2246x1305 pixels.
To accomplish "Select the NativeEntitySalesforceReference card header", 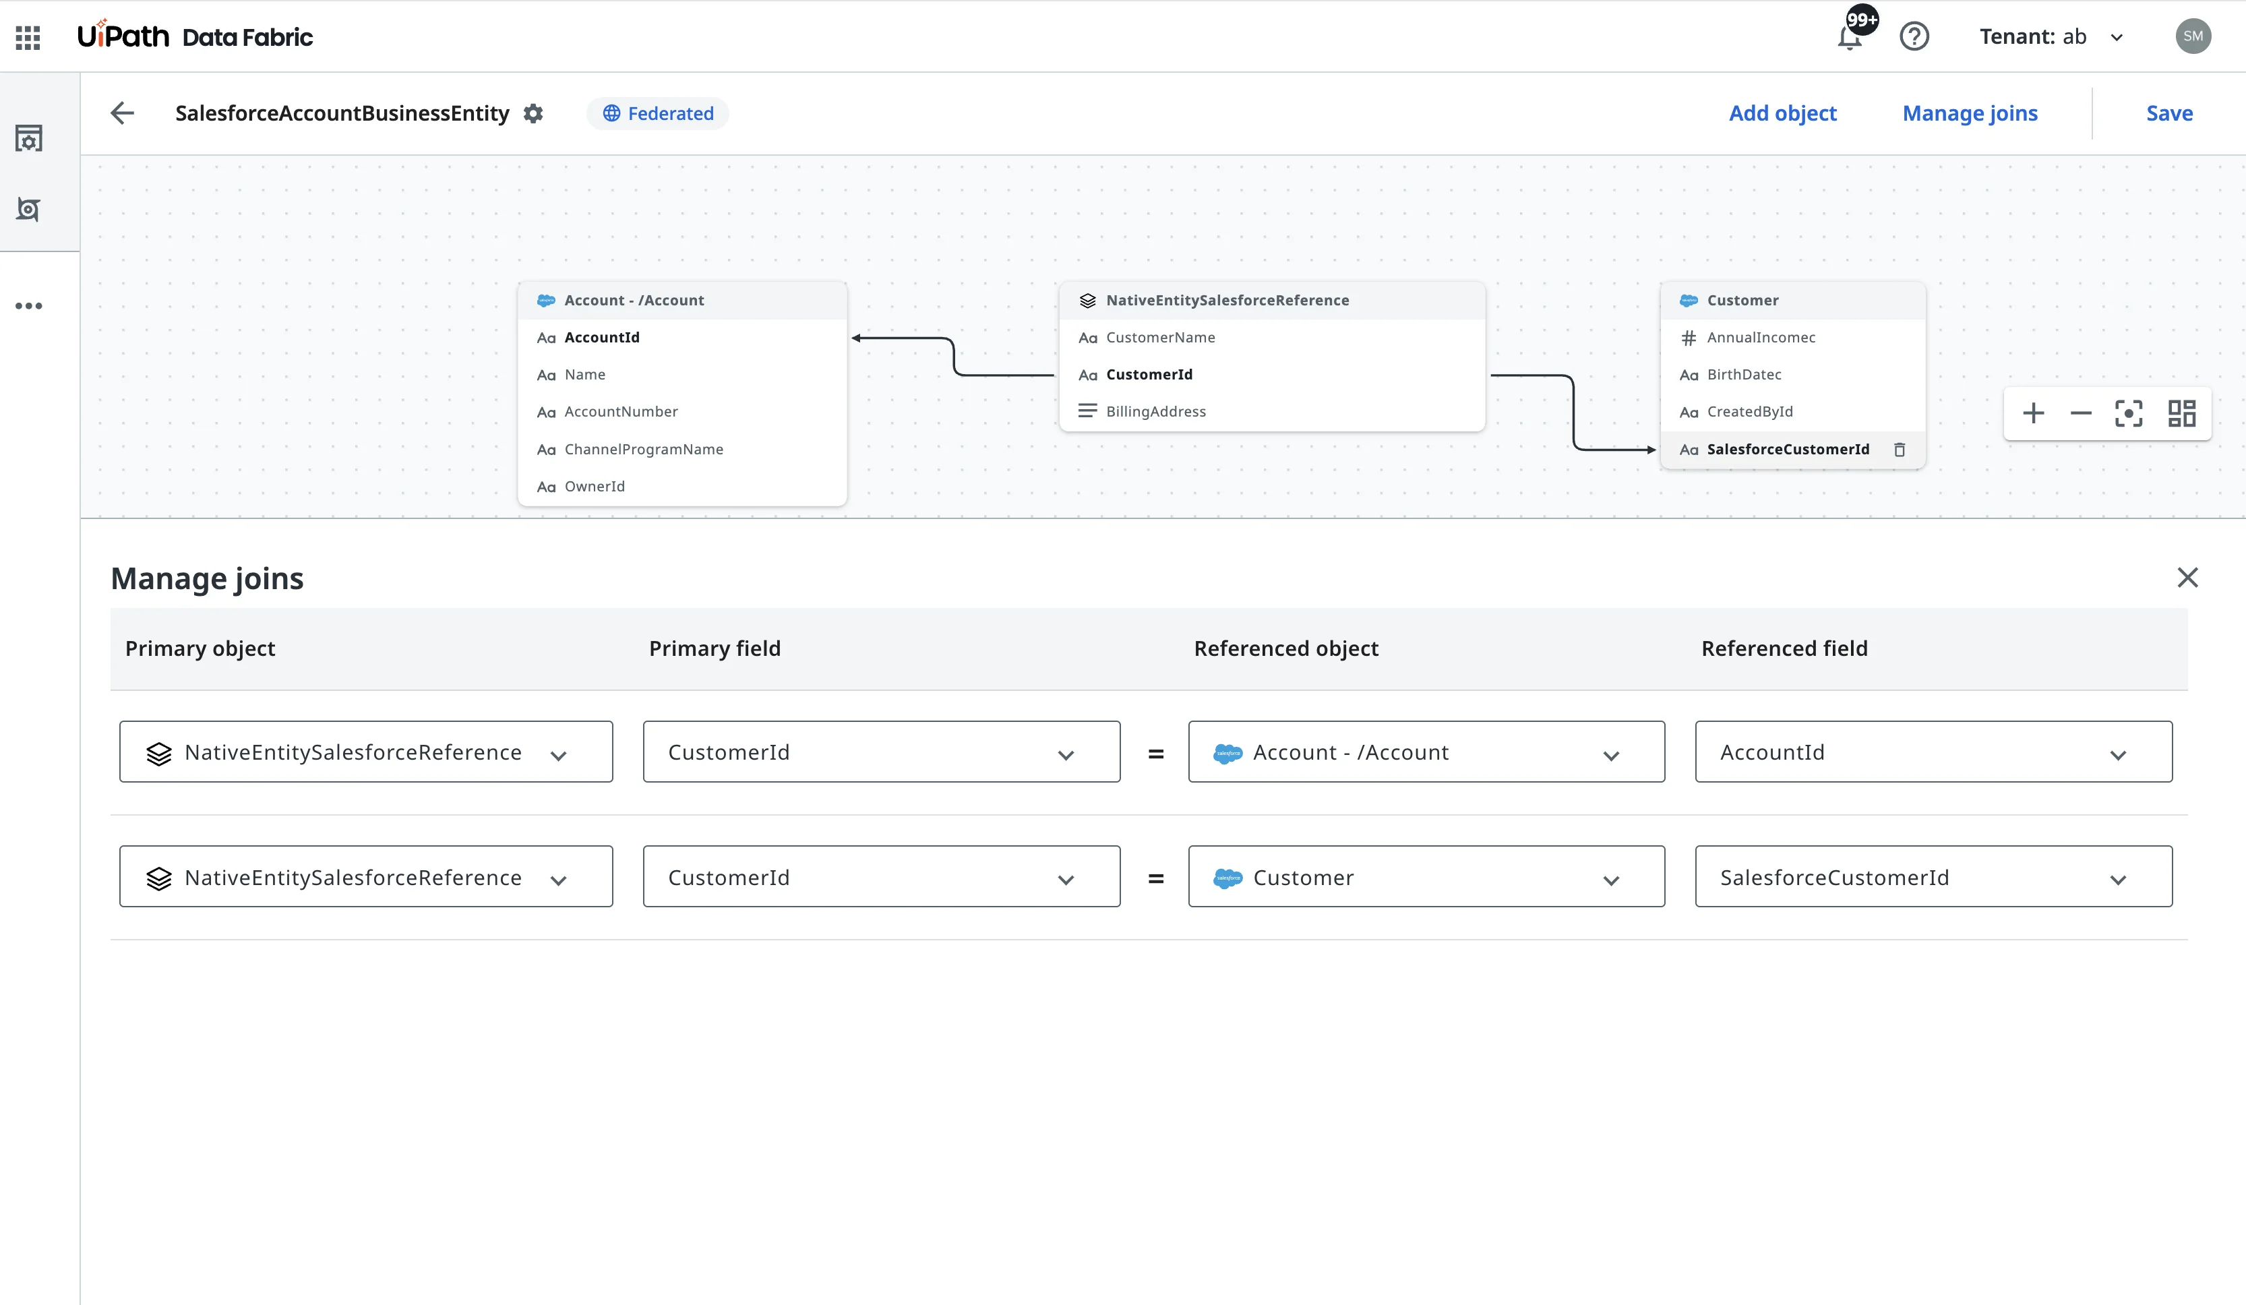I will coord(1272,301).
